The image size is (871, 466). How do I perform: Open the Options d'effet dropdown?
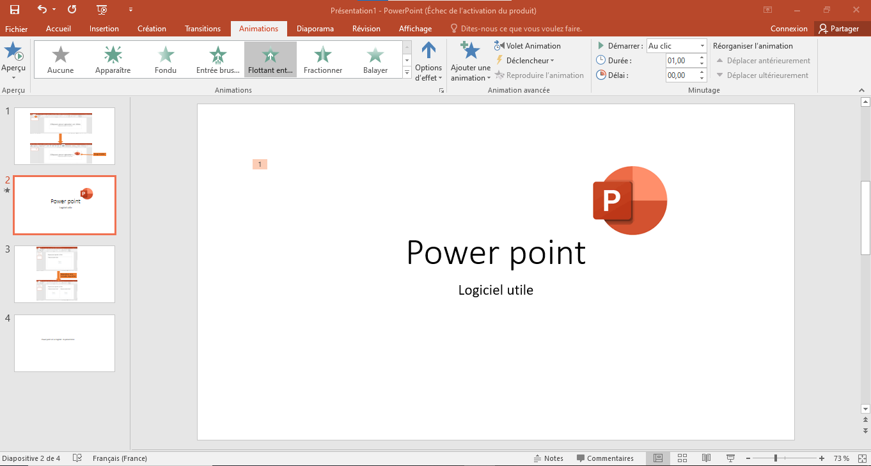point(428,62)
